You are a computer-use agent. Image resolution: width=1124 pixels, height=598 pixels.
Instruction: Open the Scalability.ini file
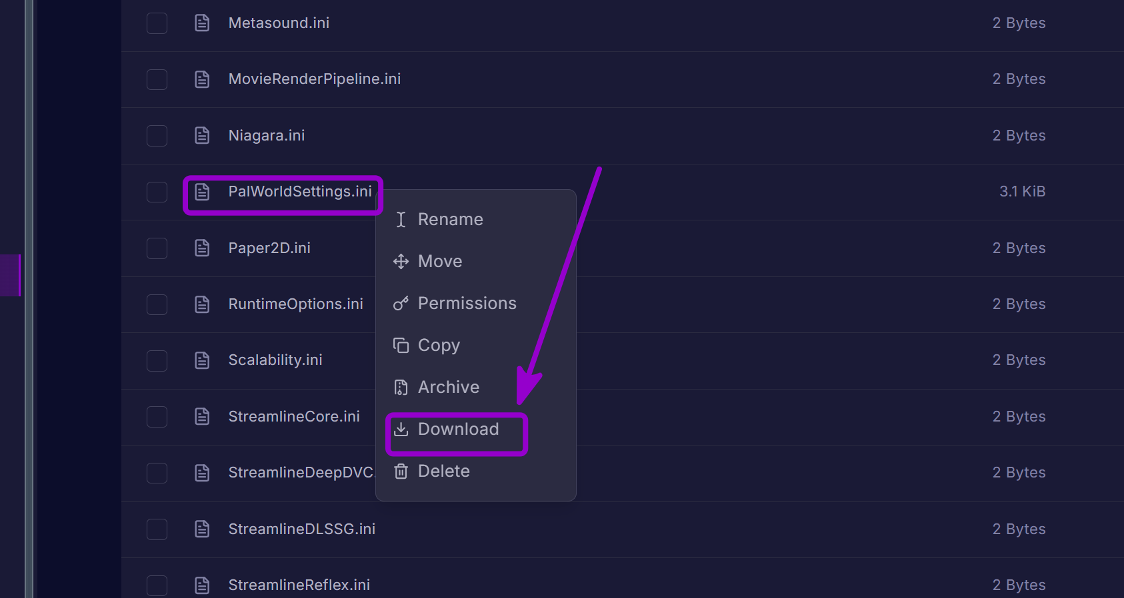pyautogui.click(x=275, y=360)
